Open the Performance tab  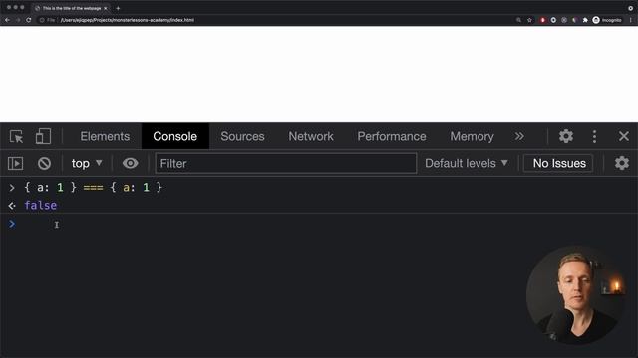(392, 136)
